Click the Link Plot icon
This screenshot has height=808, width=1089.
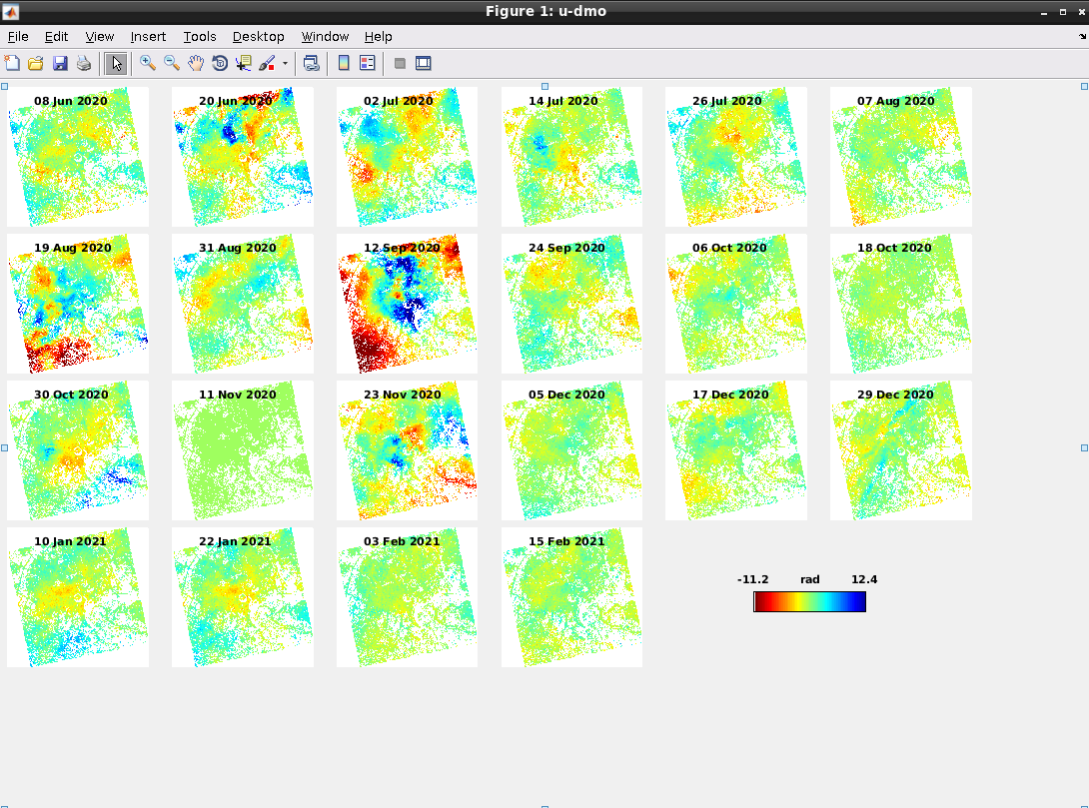click(x=311, y=63)
